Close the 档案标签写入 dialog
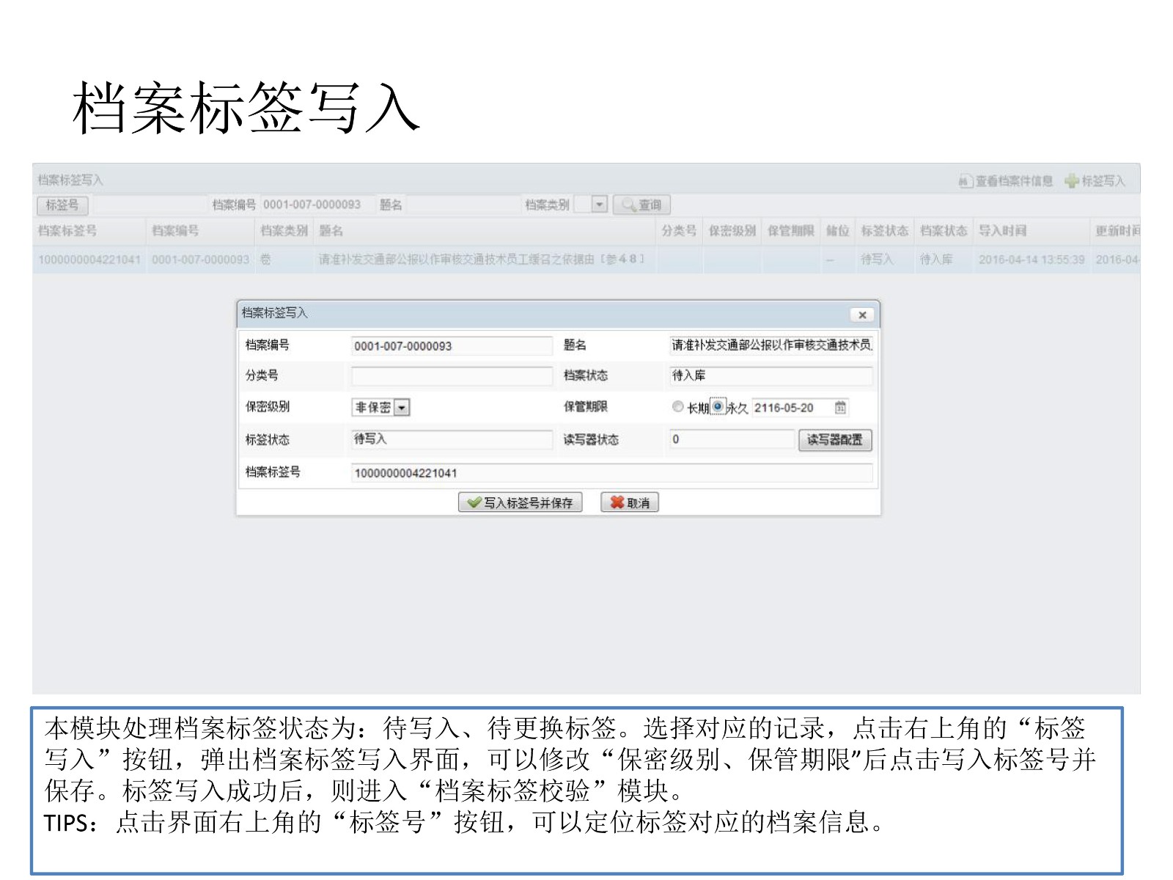1173x880 pixels. pos(862,315)
